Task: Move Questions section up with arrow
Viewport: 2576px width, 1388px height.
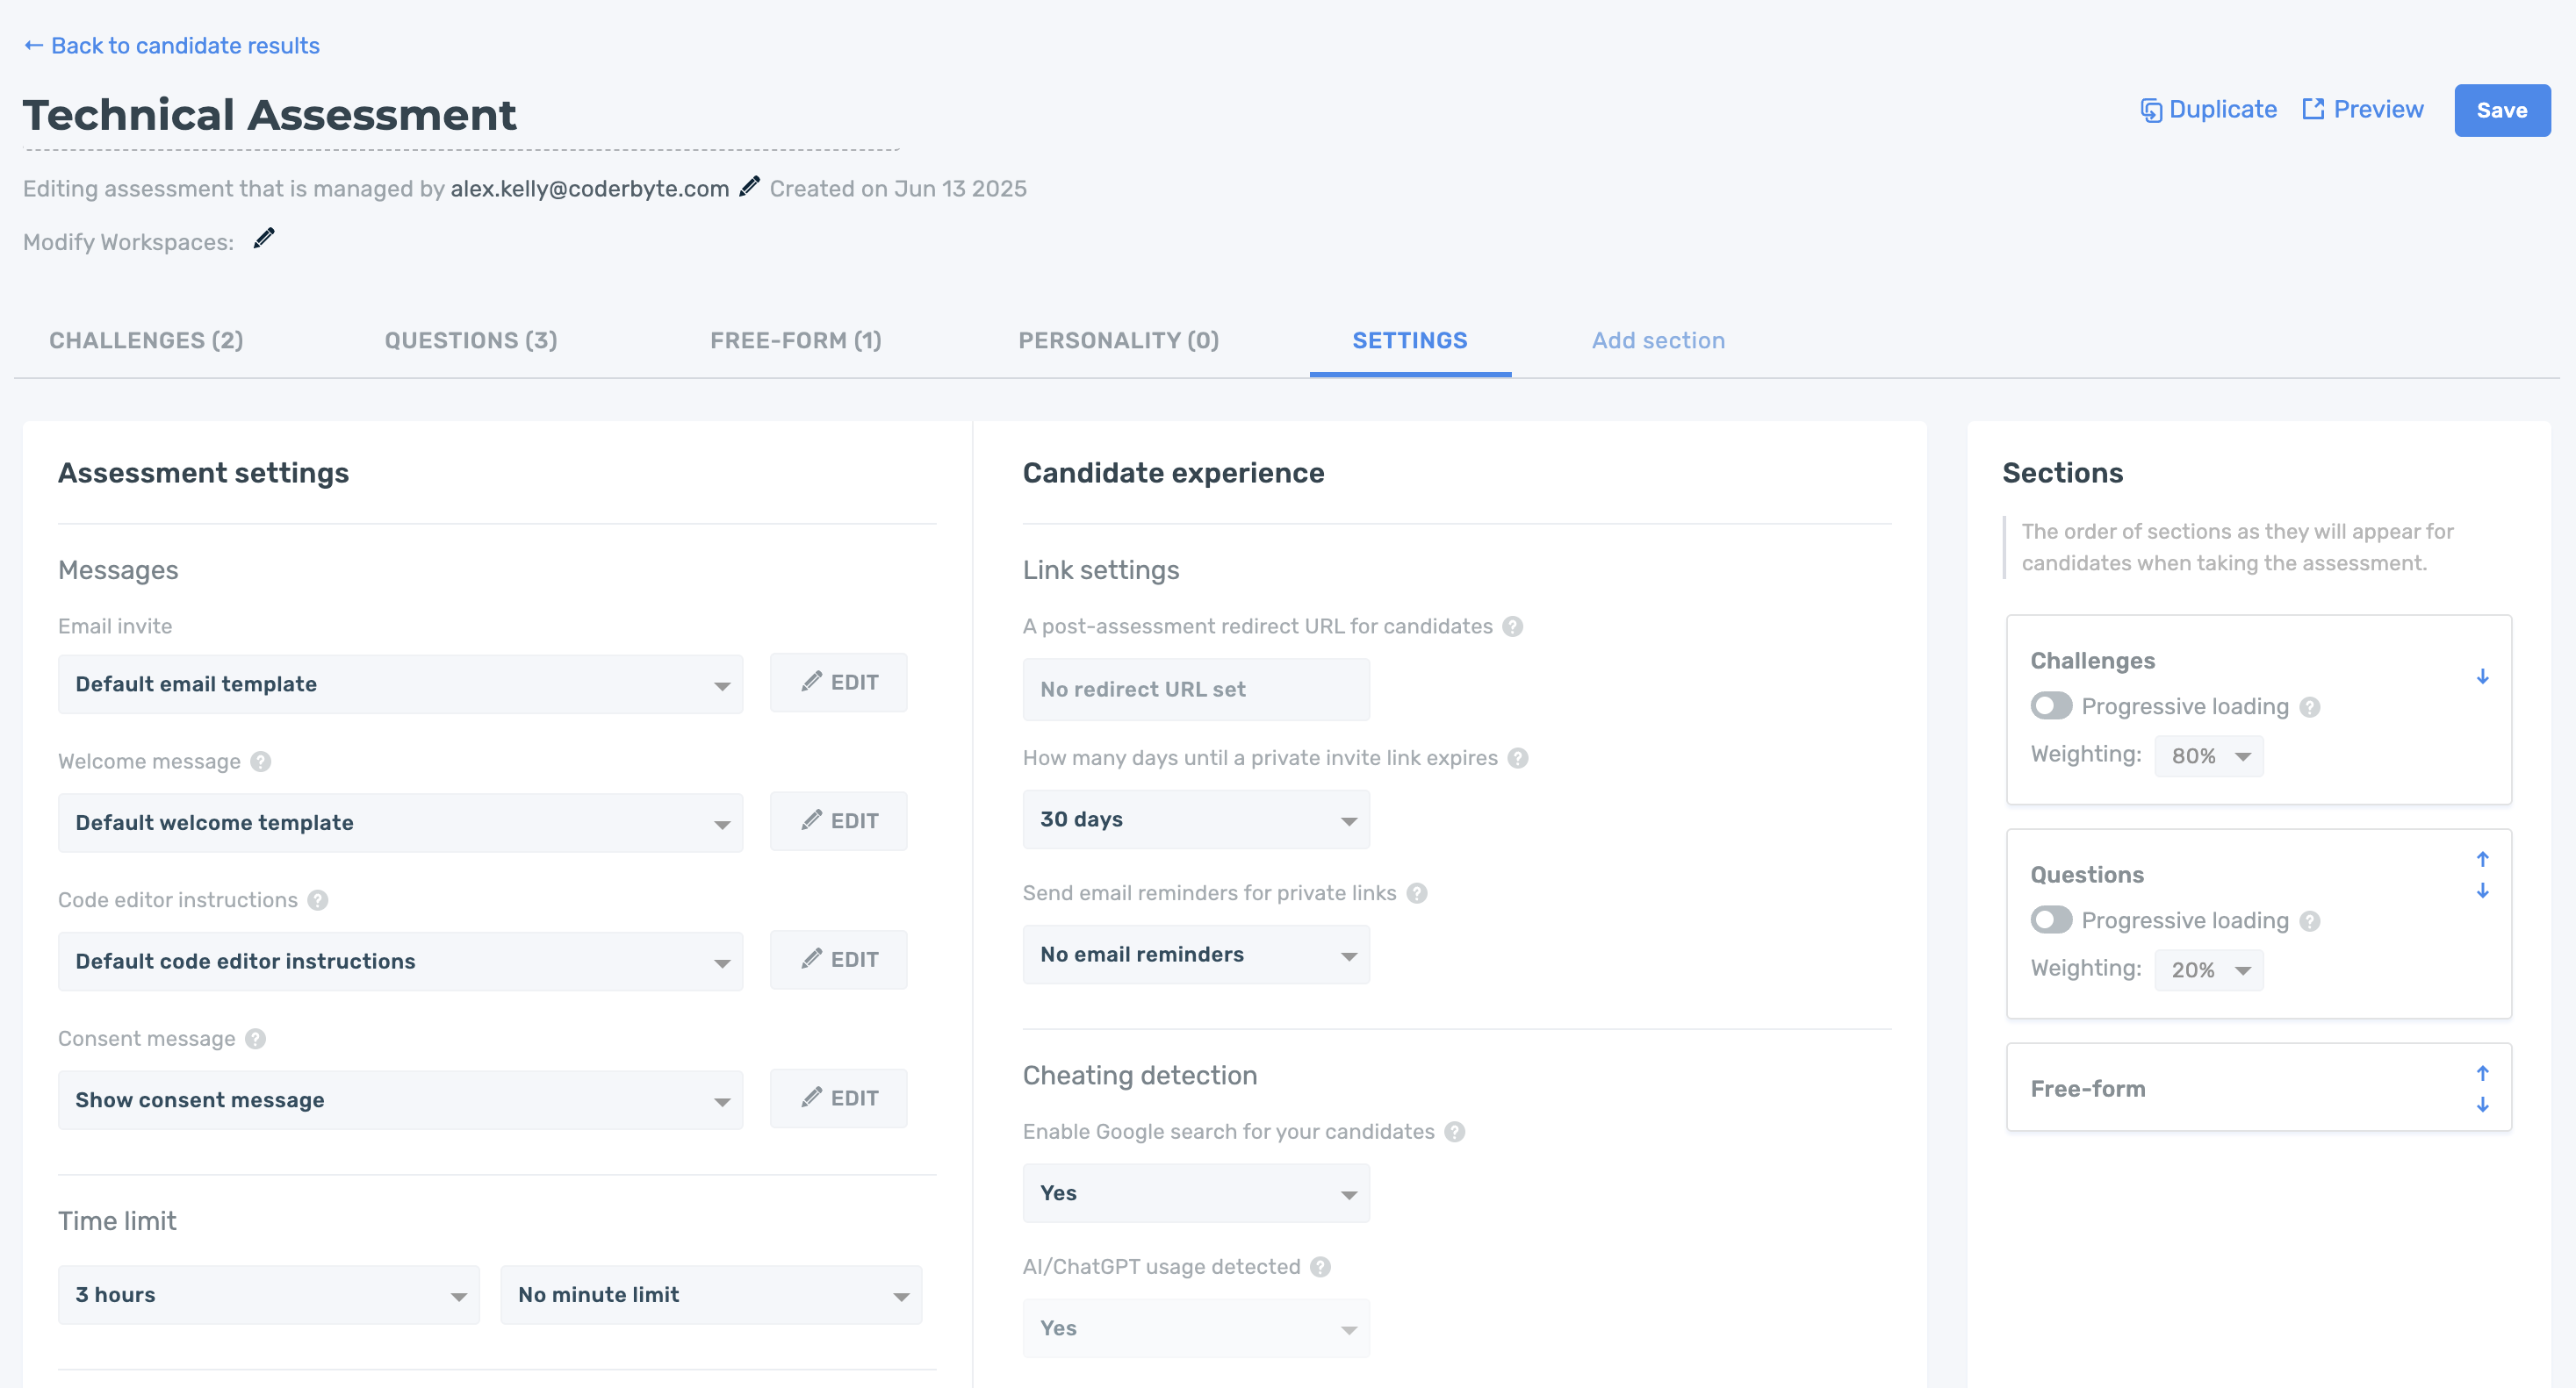Action: coord(2483,859)
